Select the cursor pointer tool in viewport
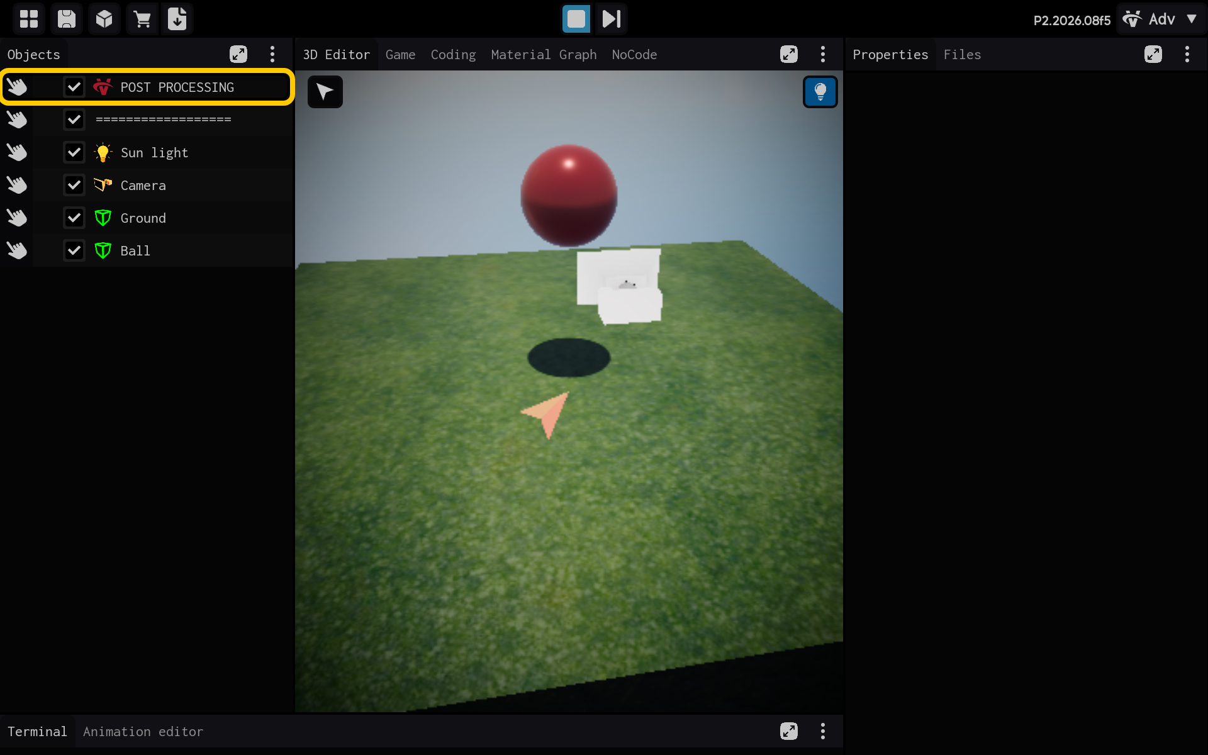 (325, 92)
